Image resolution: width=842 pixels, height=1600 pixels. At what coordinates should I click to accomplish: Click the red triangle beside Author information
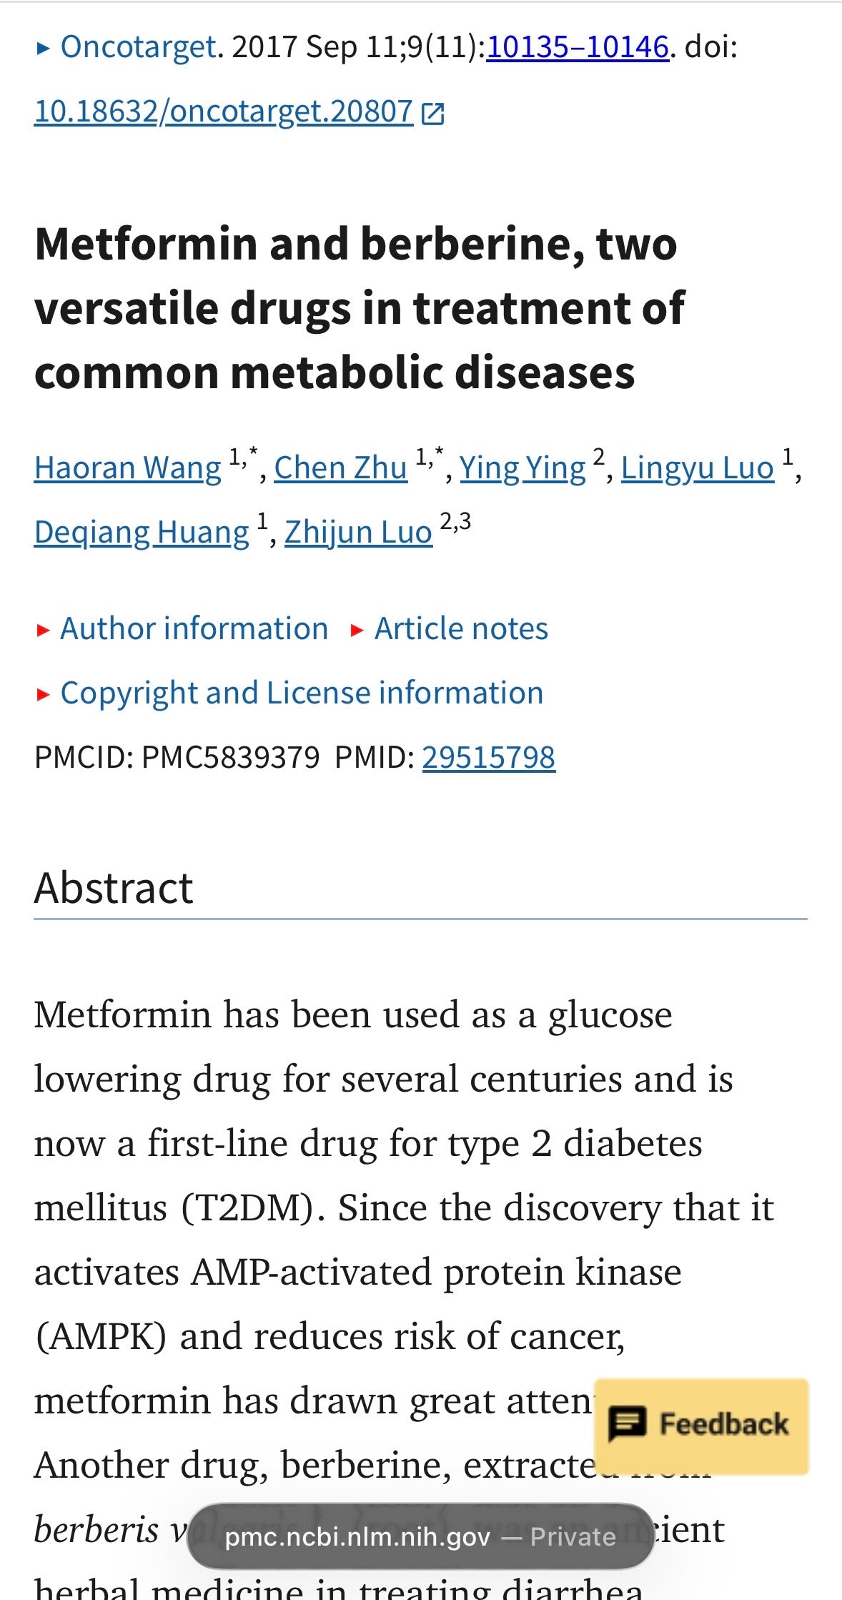(43, 630)
